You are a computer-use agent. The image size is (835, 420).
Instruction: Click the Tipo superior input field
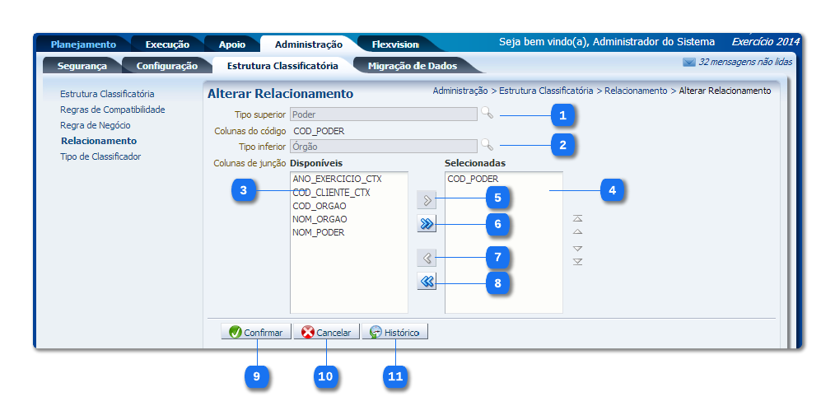[x=383, y=114]
